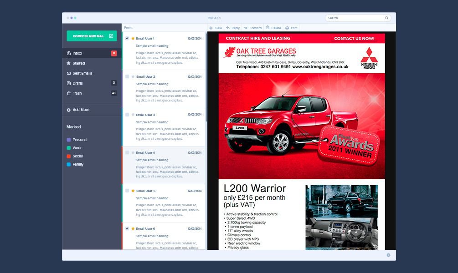Open settings gear in the footer
The image size is (458, 273).
pyautogui.click(x=388, y=255)
